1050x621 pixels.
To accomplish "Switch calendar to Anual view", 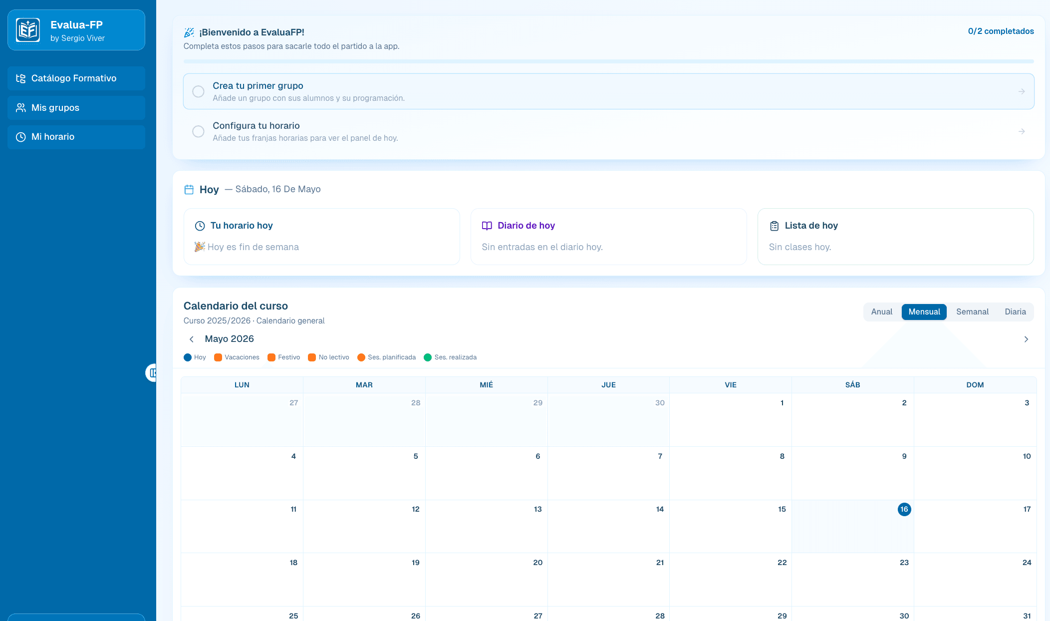I will [882, 311].
